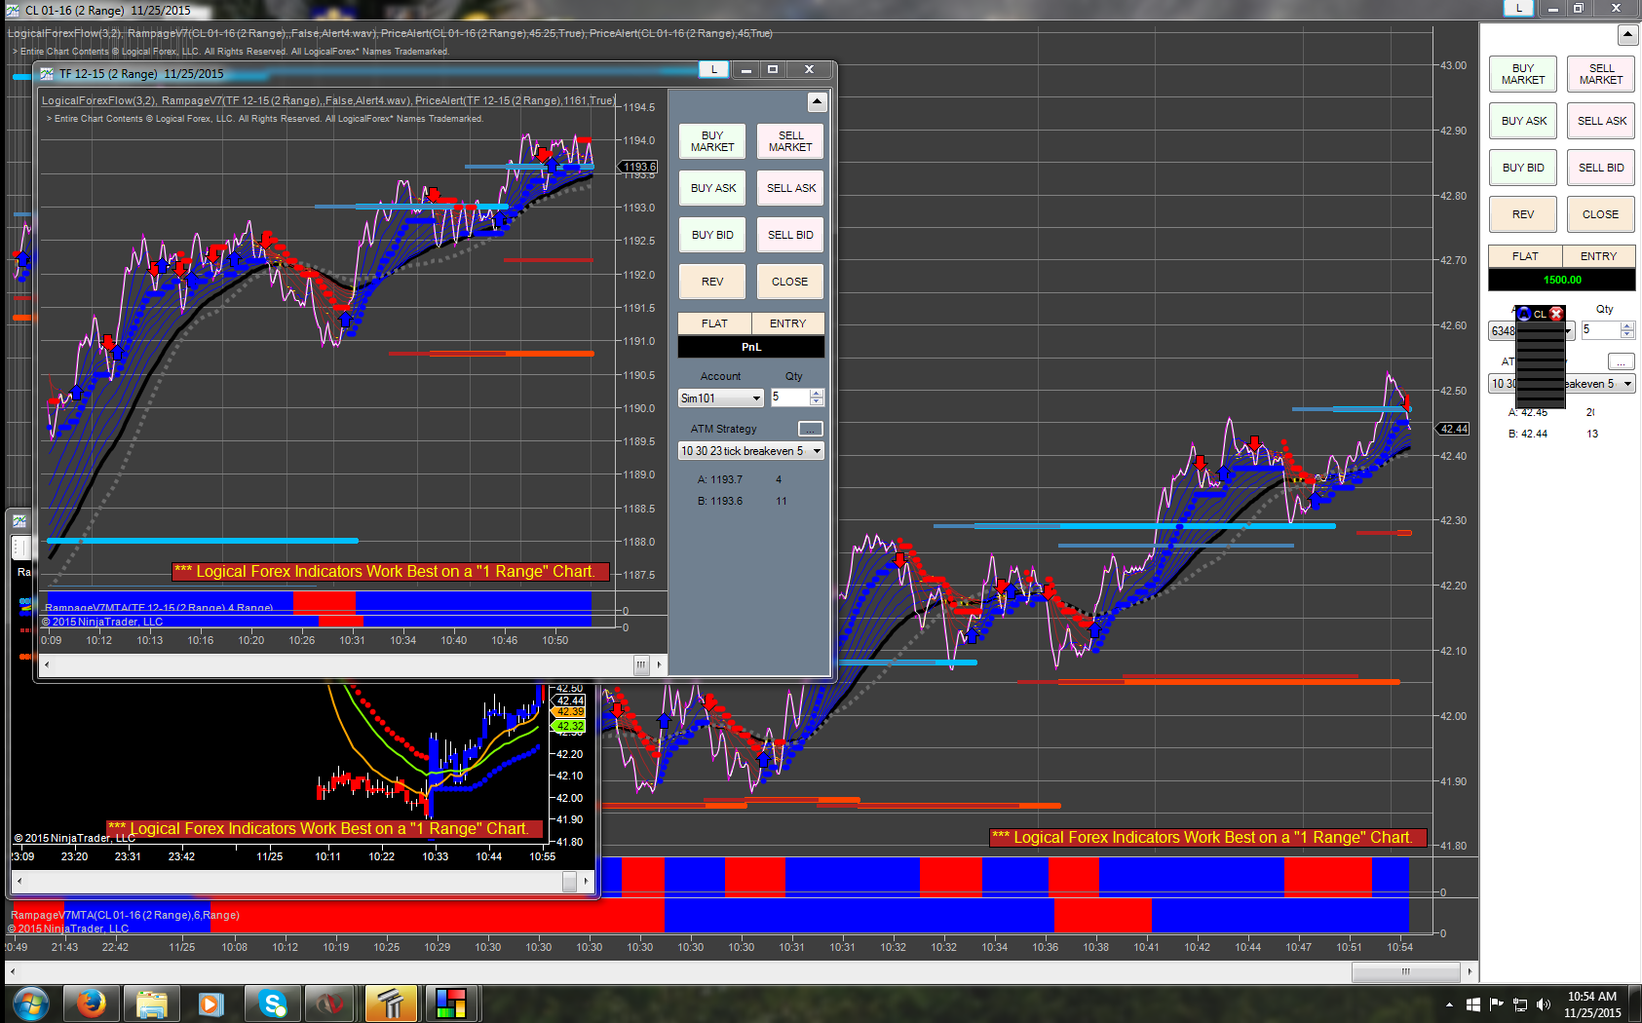Open Firefox from the taskbar
Screen dimensions: 1642x1023
pos(92,1003)
